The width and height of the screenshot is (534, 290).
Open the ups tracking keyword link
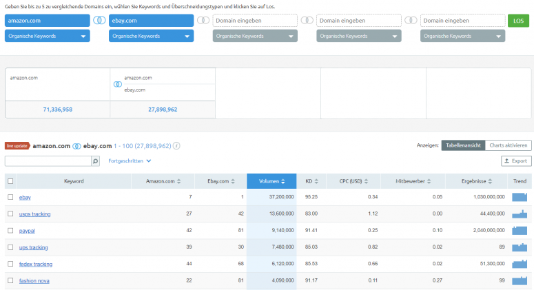[33, 247]
